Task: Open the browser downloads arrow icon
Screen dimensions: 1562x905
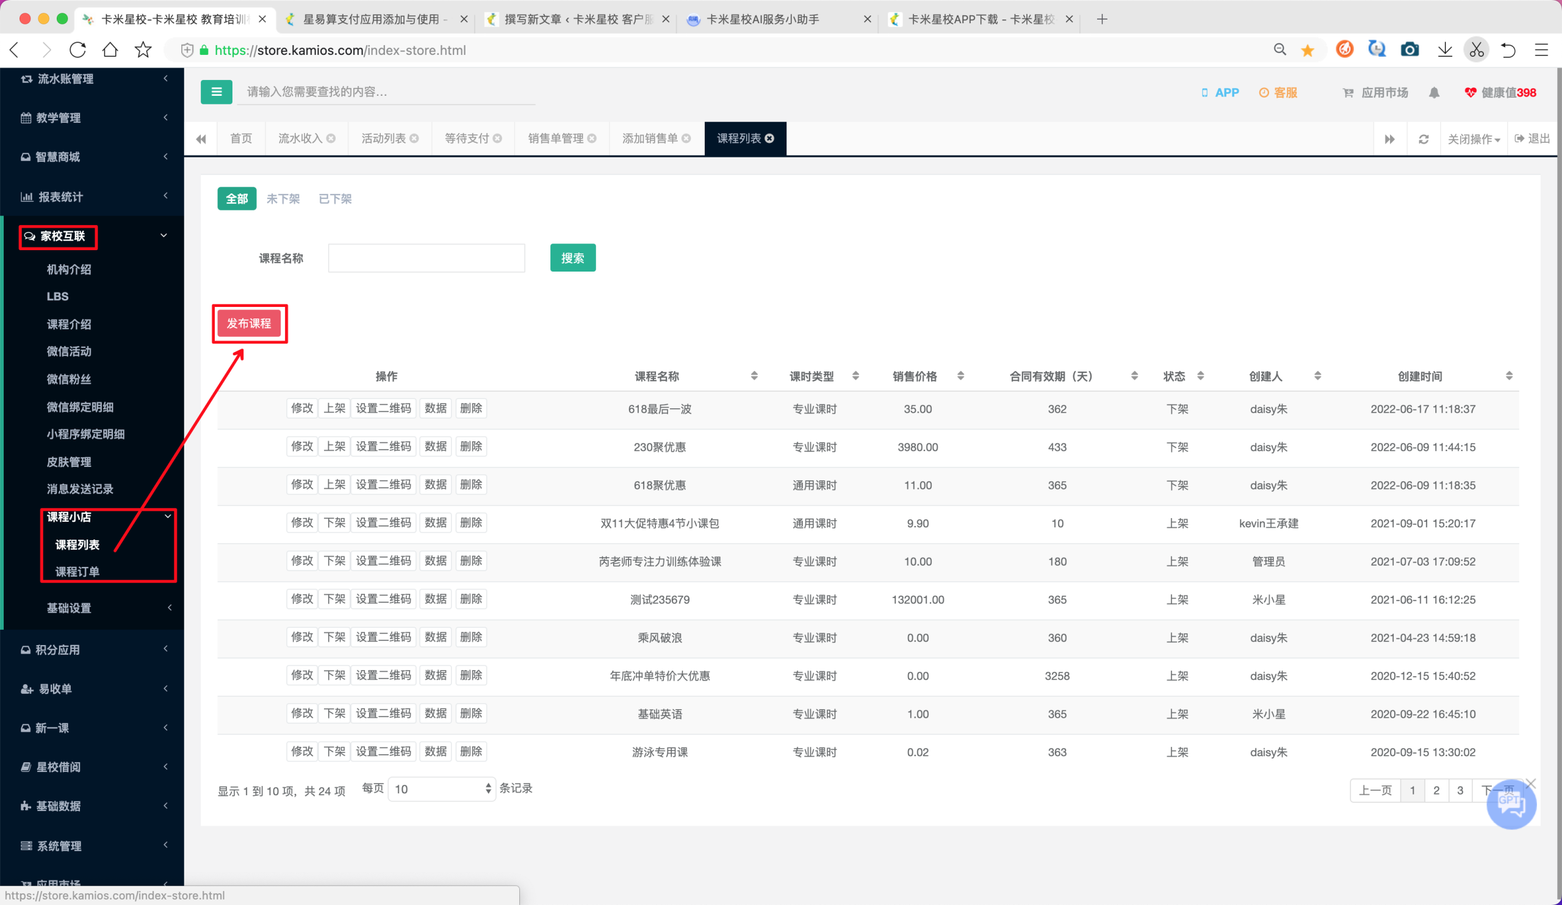Action: coord(1445,49)
